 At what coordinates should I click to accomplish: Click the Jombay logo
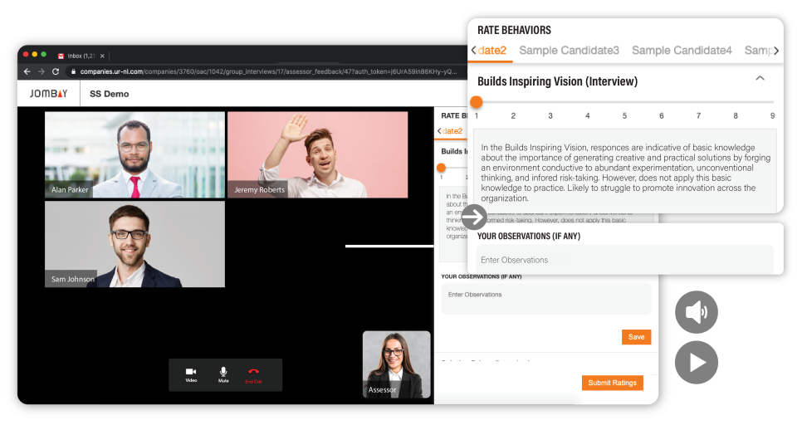click(48, 94)
